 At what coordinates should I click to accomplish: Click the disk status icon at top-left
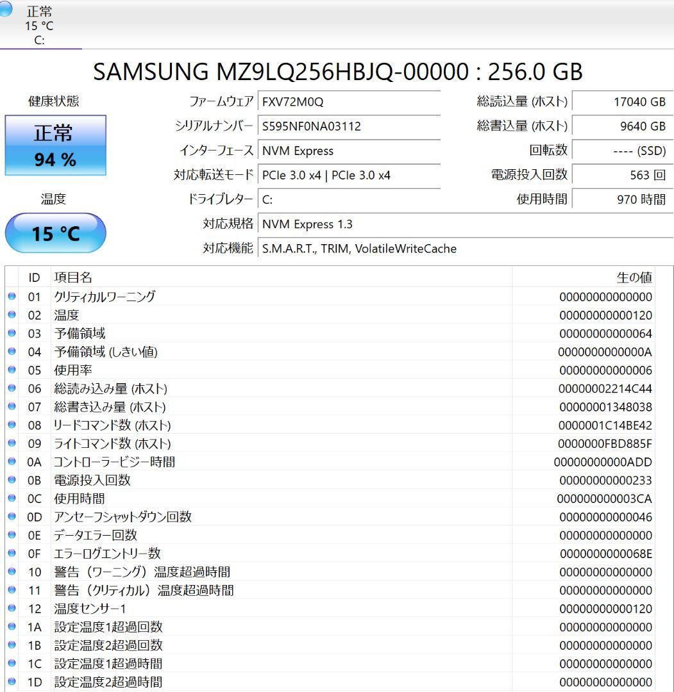point(8,11)
